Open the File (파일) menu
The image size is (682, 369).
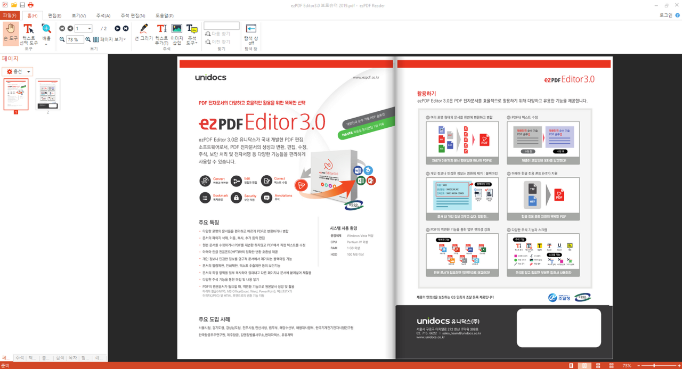click(x=10, y=15)
